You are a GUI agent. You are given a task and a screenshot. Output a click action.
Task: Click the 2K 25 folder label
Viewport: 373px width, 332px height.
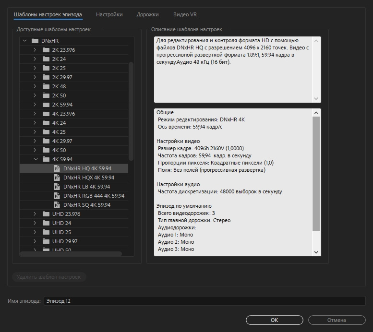[x=59, y=68]
